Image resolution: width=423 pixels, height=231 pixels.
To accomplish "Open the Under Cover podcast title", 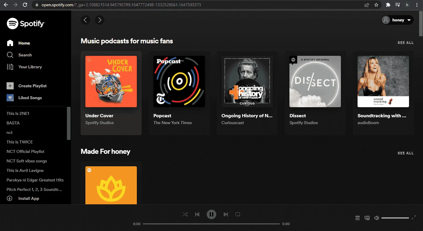I will click(x=99, y=116).
